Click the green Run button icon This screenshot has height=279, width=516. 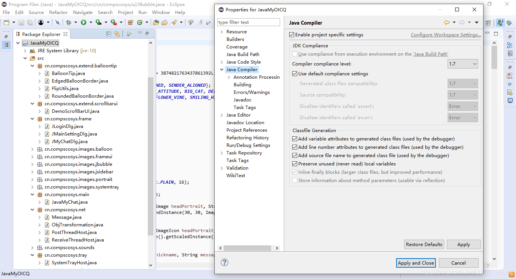[x=83, y=23]
